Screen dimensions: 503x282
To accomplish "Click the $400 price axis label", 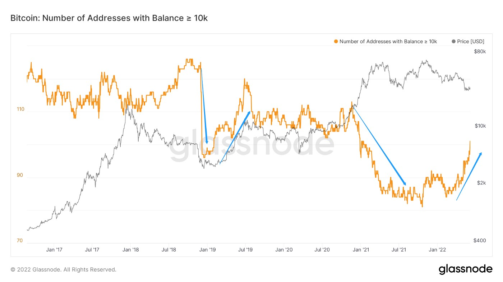I will click(x=480, y=240).
